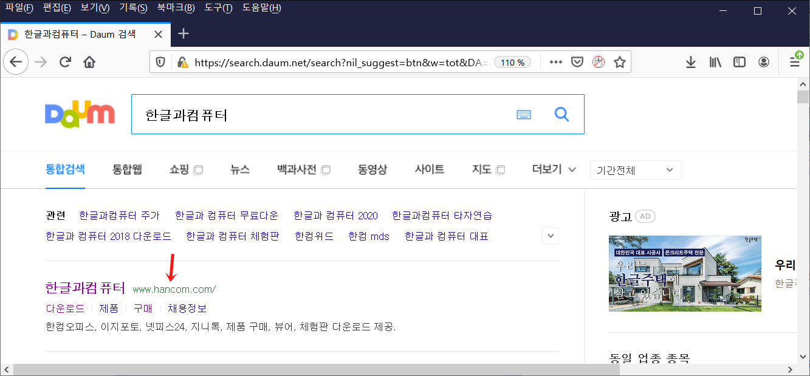Open related search 한글과 컴퓨터 2018 다운로드
The image size is (810, 376).
(108, 236)
